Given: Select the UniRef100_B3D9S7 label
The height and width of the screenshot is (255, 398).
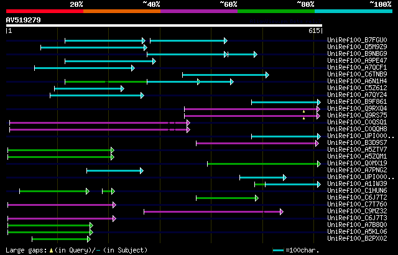Looking at the screenshot, I should (x=357, y=143).
